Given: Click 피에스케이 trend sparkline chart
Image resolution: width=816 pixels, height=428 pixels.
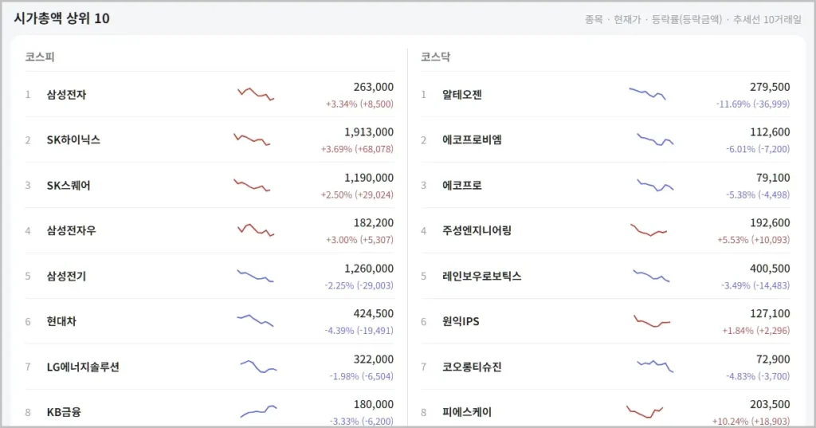Looking at the screenshot, I should click(x=645, y=412).
